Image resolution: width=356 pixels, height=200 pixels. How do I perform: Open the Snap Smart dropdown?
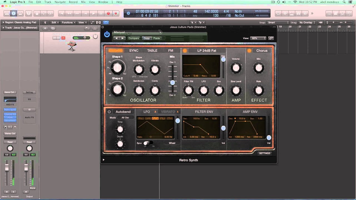(x=278, y=22)
